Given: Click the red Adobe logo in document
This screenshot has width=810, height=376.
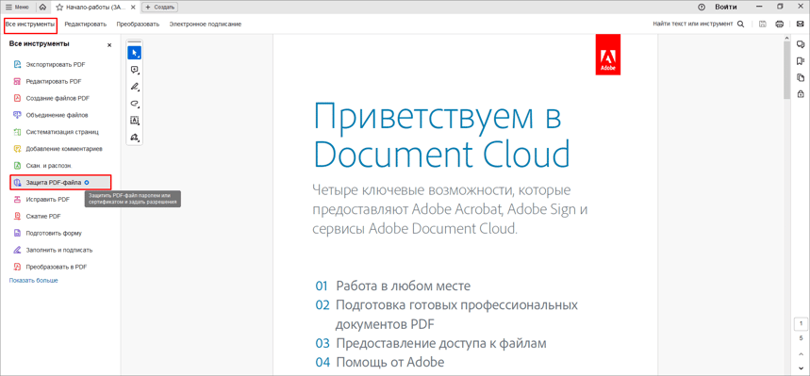Looking at the screenshot, I should (x=608, y=55).
